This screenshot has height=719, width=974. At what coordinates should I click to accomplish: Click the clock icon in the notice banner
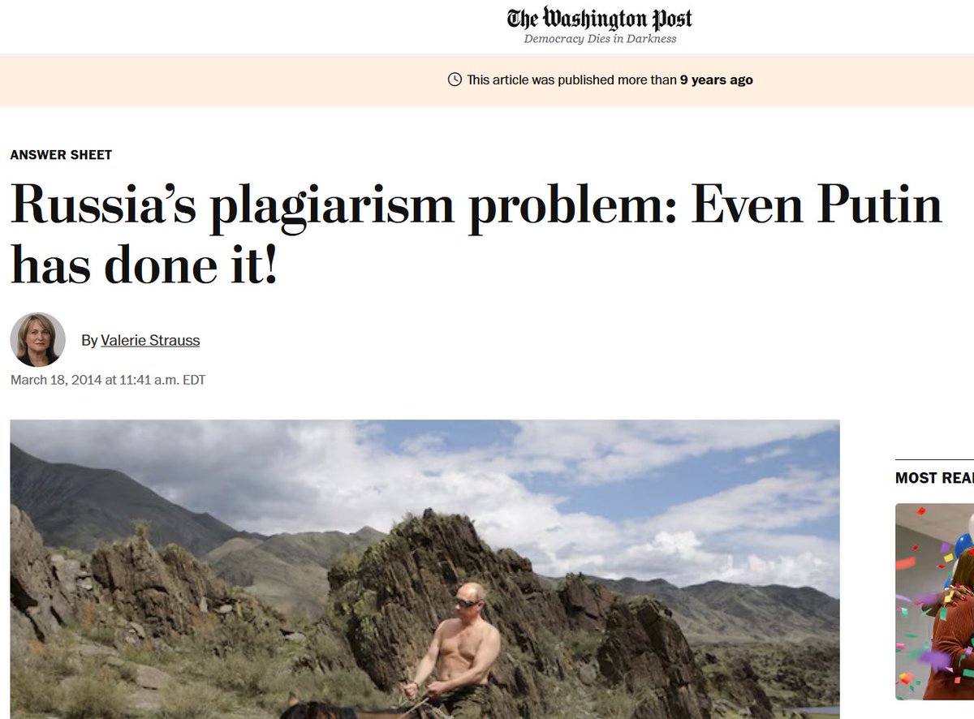point(455,80)
